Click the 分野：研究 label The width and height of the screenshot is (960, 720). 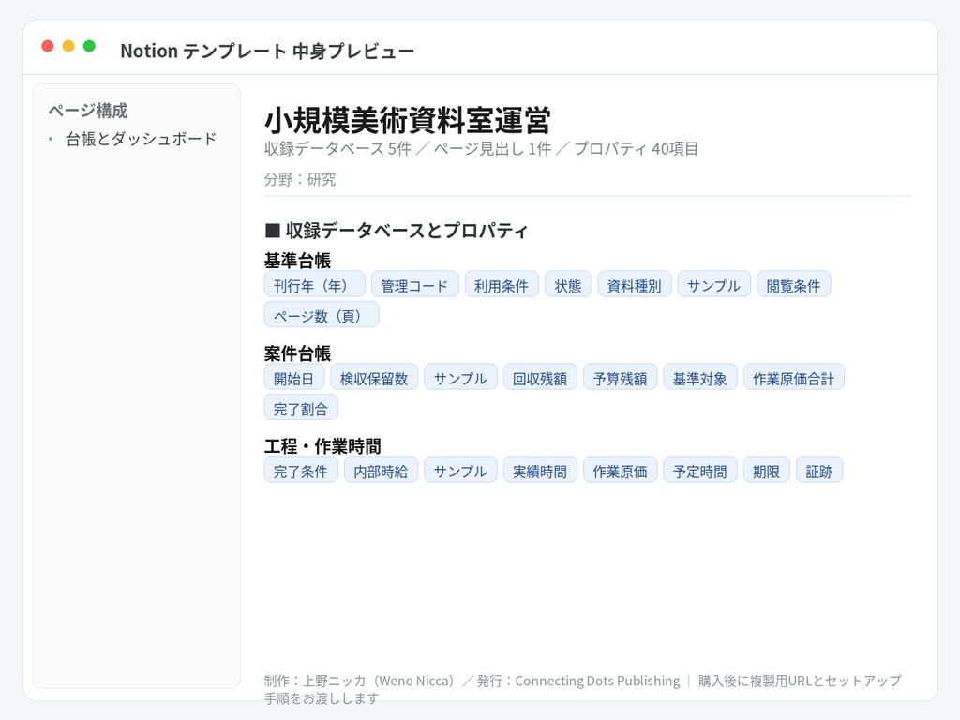[x=300, y=179]
